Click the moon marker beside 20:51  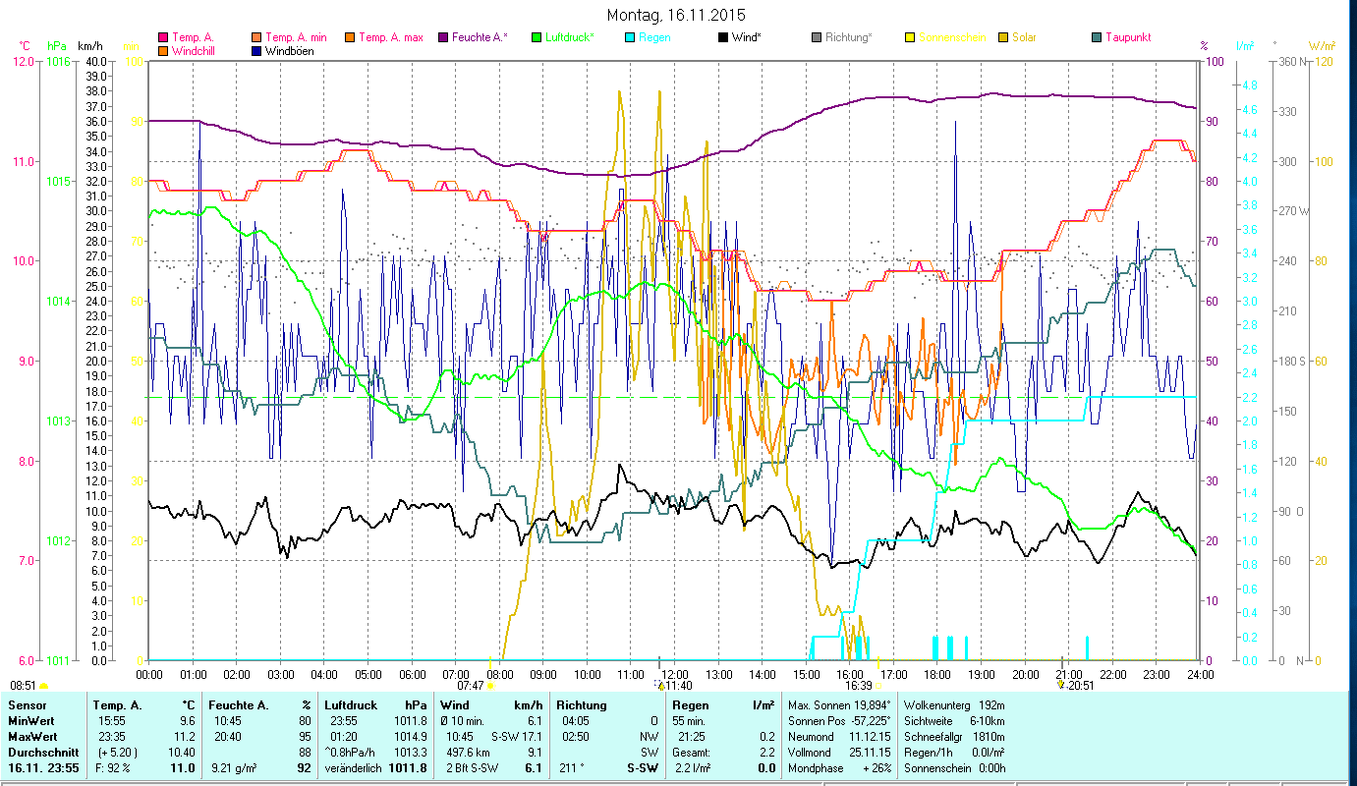pos(1060,685)
